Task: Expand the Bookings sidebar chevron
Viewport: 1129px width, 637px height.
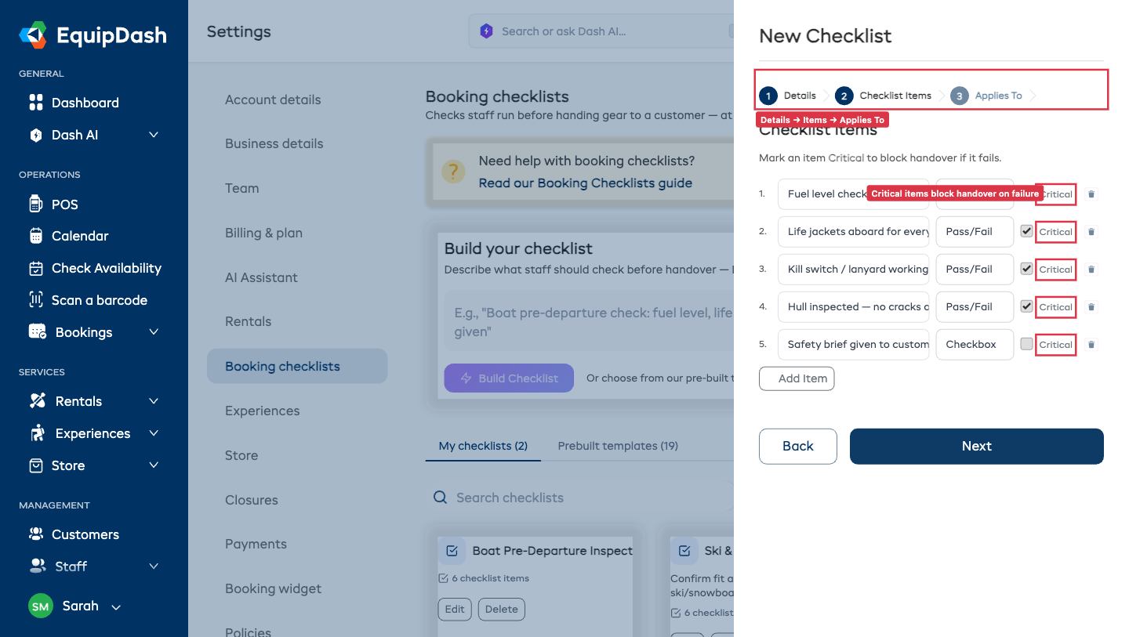Action: 154,332
